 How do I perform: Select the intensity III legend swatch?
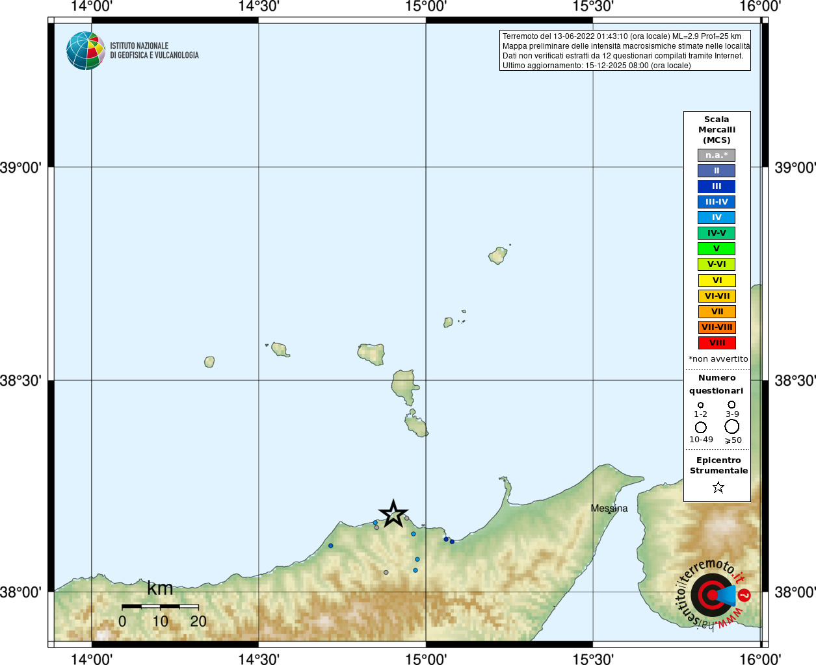717,186
